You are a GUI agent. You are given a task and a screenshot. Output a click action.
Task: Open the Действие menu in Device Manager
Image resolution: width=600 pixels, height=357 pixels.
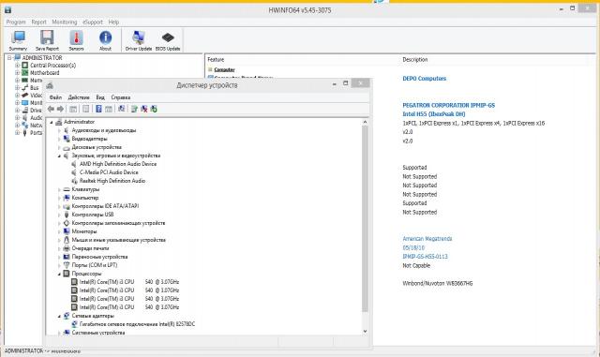79,97
